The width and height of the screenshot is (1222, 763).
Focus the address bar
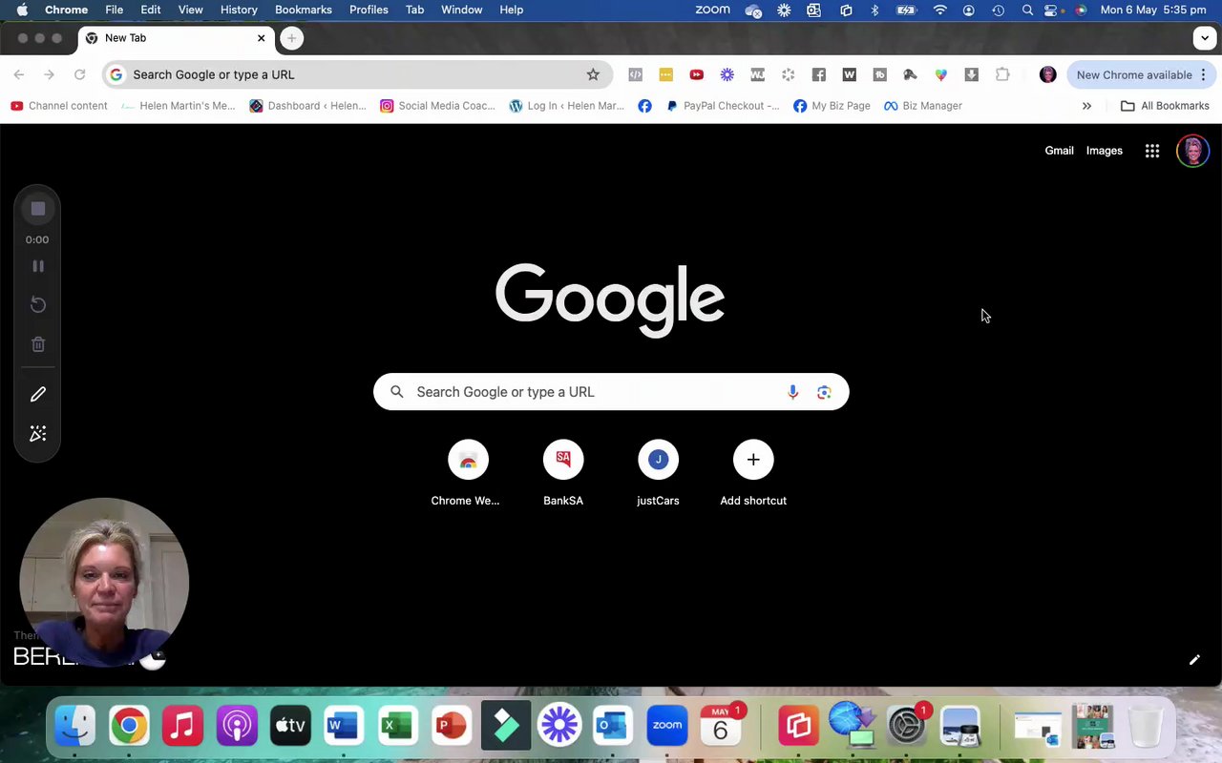pyautogui.click(x=357, y=74)
